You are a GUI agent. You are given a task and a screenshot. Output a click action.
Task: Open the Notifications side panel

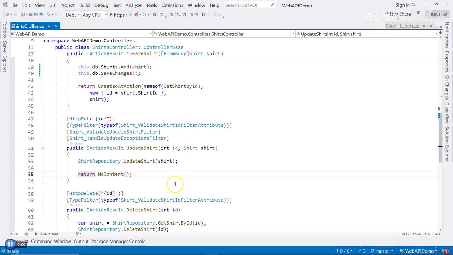pos(447,35)
